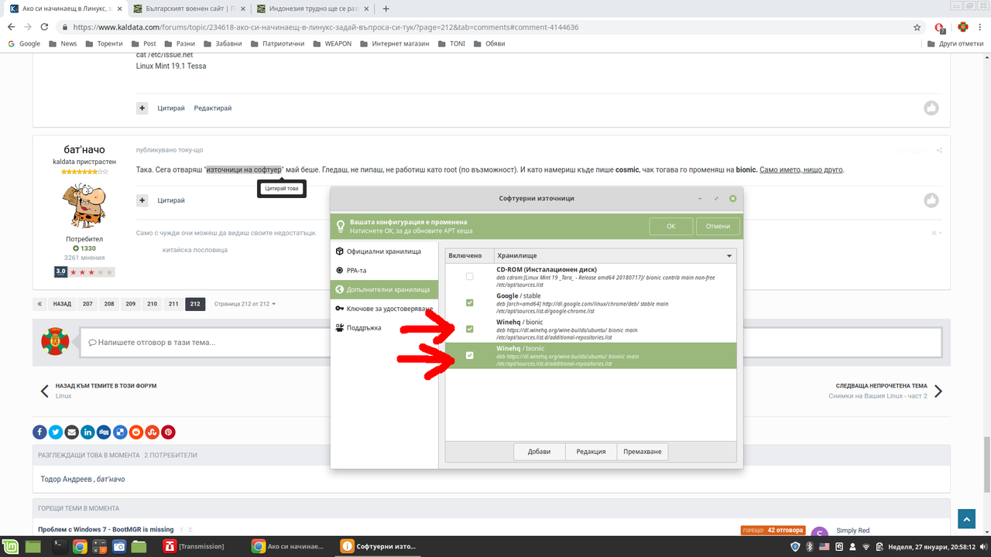This screenshot has width=991, height=557.
Task: Click the Отмени button in the dialog
Action: click(718, 226)
